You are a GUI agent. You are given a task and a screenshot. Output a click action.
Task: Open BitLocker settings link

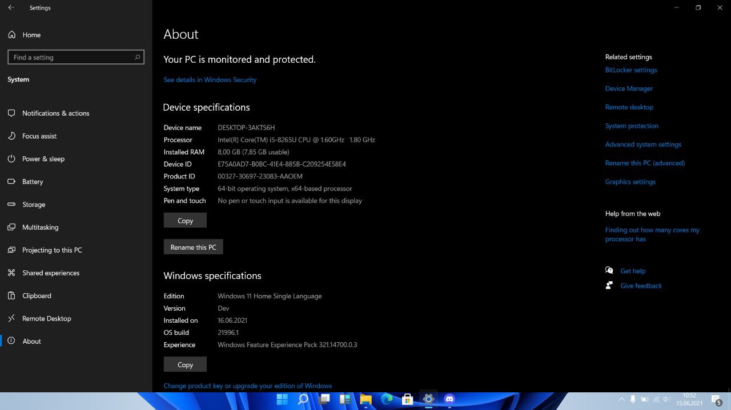point(631,70)
